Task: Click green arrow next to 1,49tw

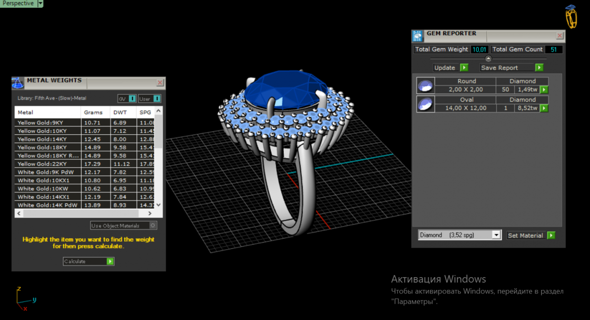Action: click(x=544, y=89)
